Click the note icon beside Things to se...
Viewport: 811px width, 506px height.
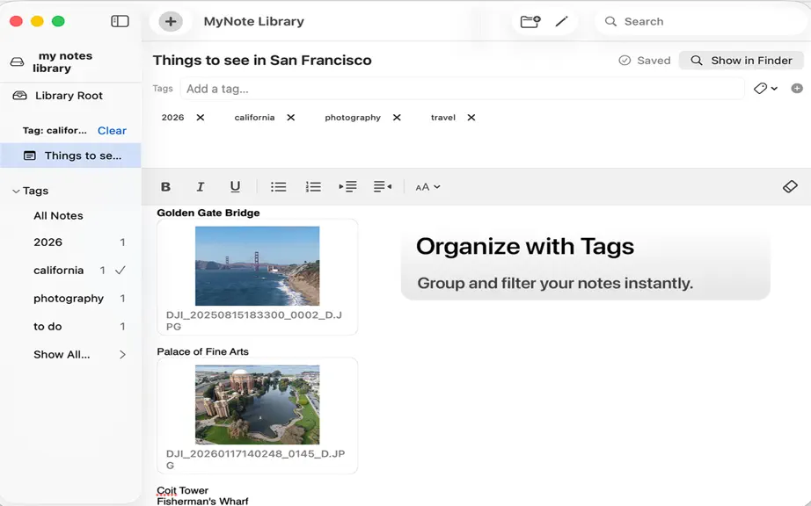pos(30,155)
